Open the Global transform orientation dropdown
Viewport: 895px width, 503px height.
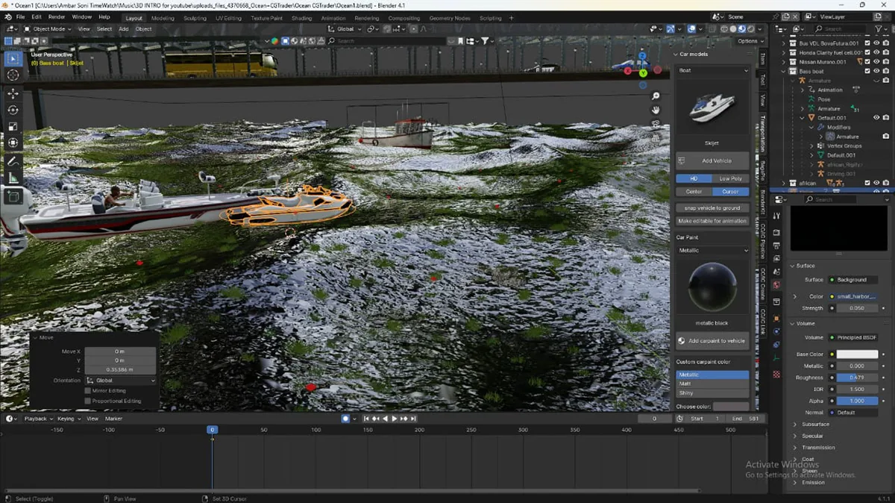click(x=345, y=29)
